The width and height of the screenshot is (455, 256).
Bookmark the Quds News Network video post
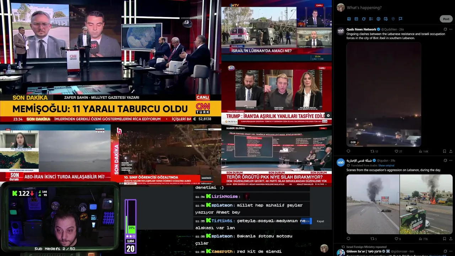click(x=445, y=151)
